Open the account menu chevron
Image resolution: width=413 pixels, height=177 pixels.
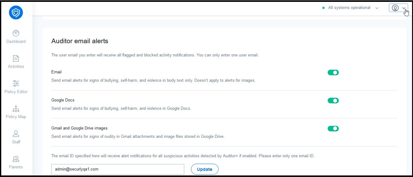pyautogui.click(x=404, y=8)
